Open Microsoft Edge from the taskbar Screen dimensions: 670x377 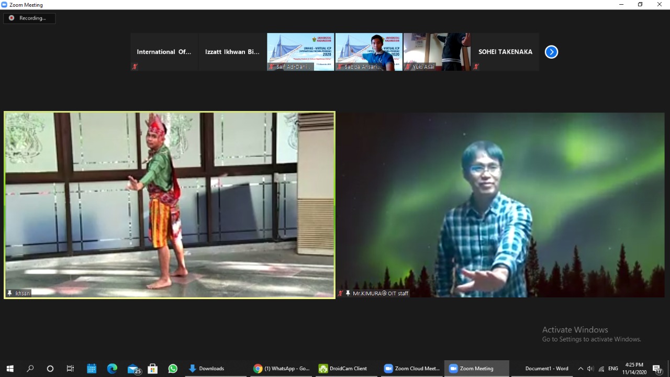pos(112,369)
